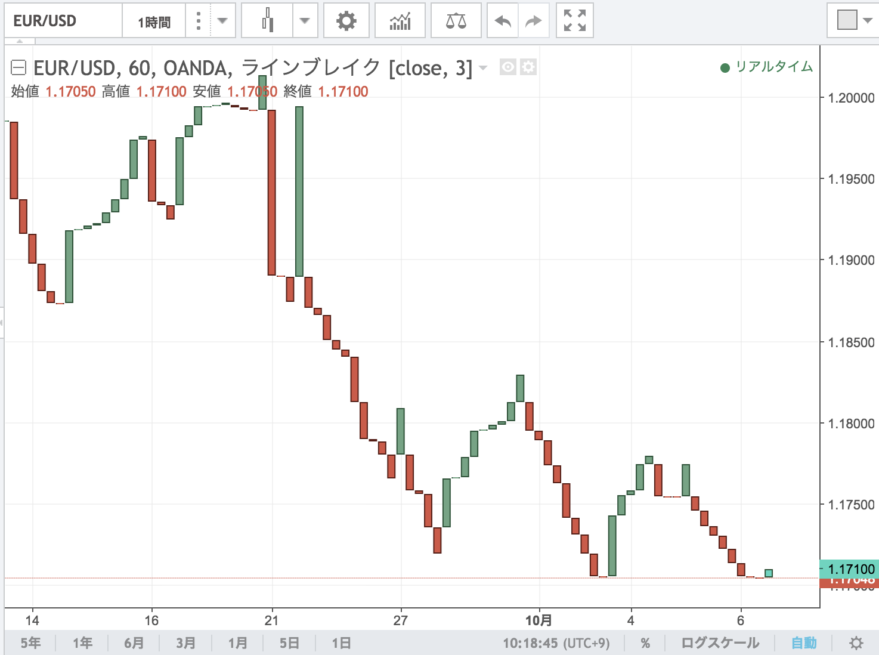Select the 5日 time range
The image size is (879, 655).
(290, 643)
